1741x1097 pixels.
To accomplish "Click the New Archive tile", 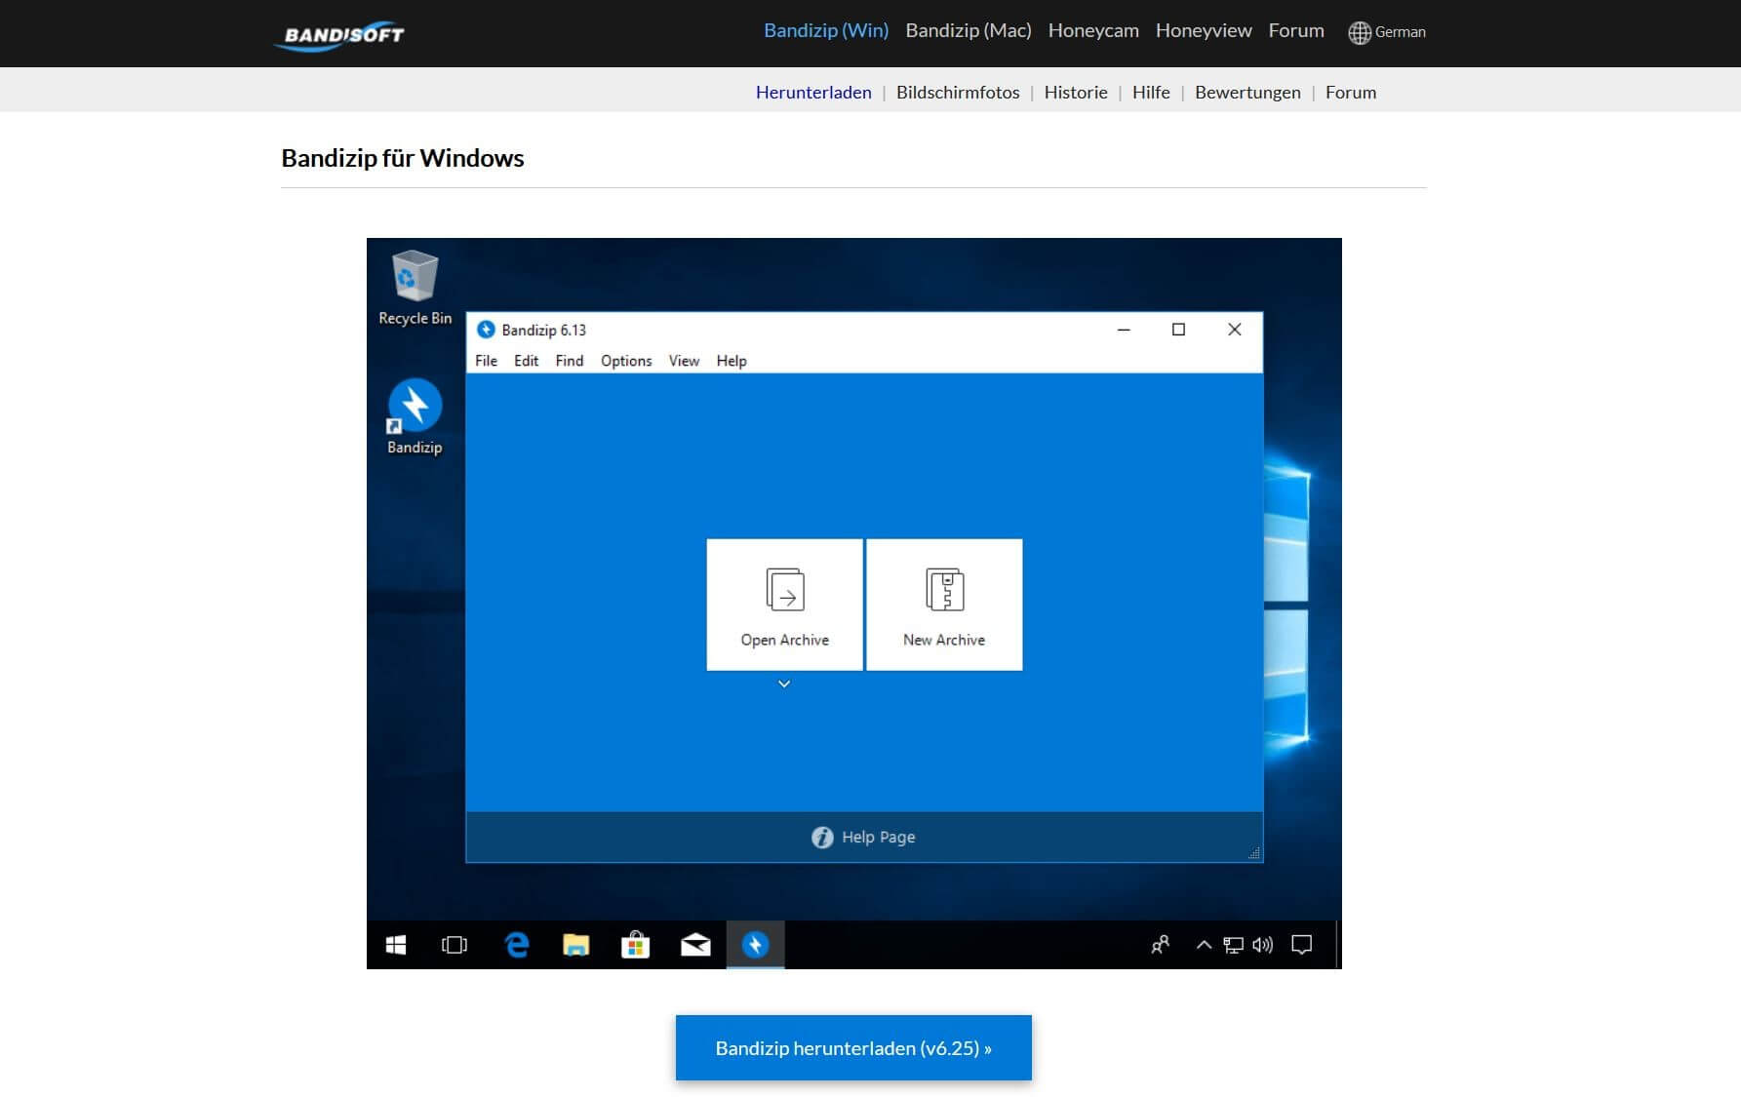I will click(944, 605).
